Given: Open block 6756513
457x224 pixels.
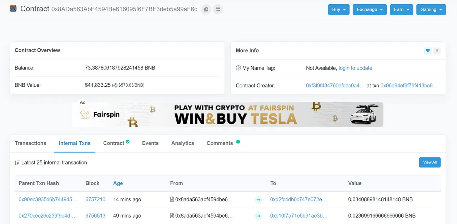Looking at the screenshot, I should 95,215.
